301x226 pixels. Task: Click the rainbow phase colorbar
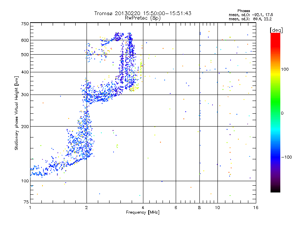click(275, 112)
